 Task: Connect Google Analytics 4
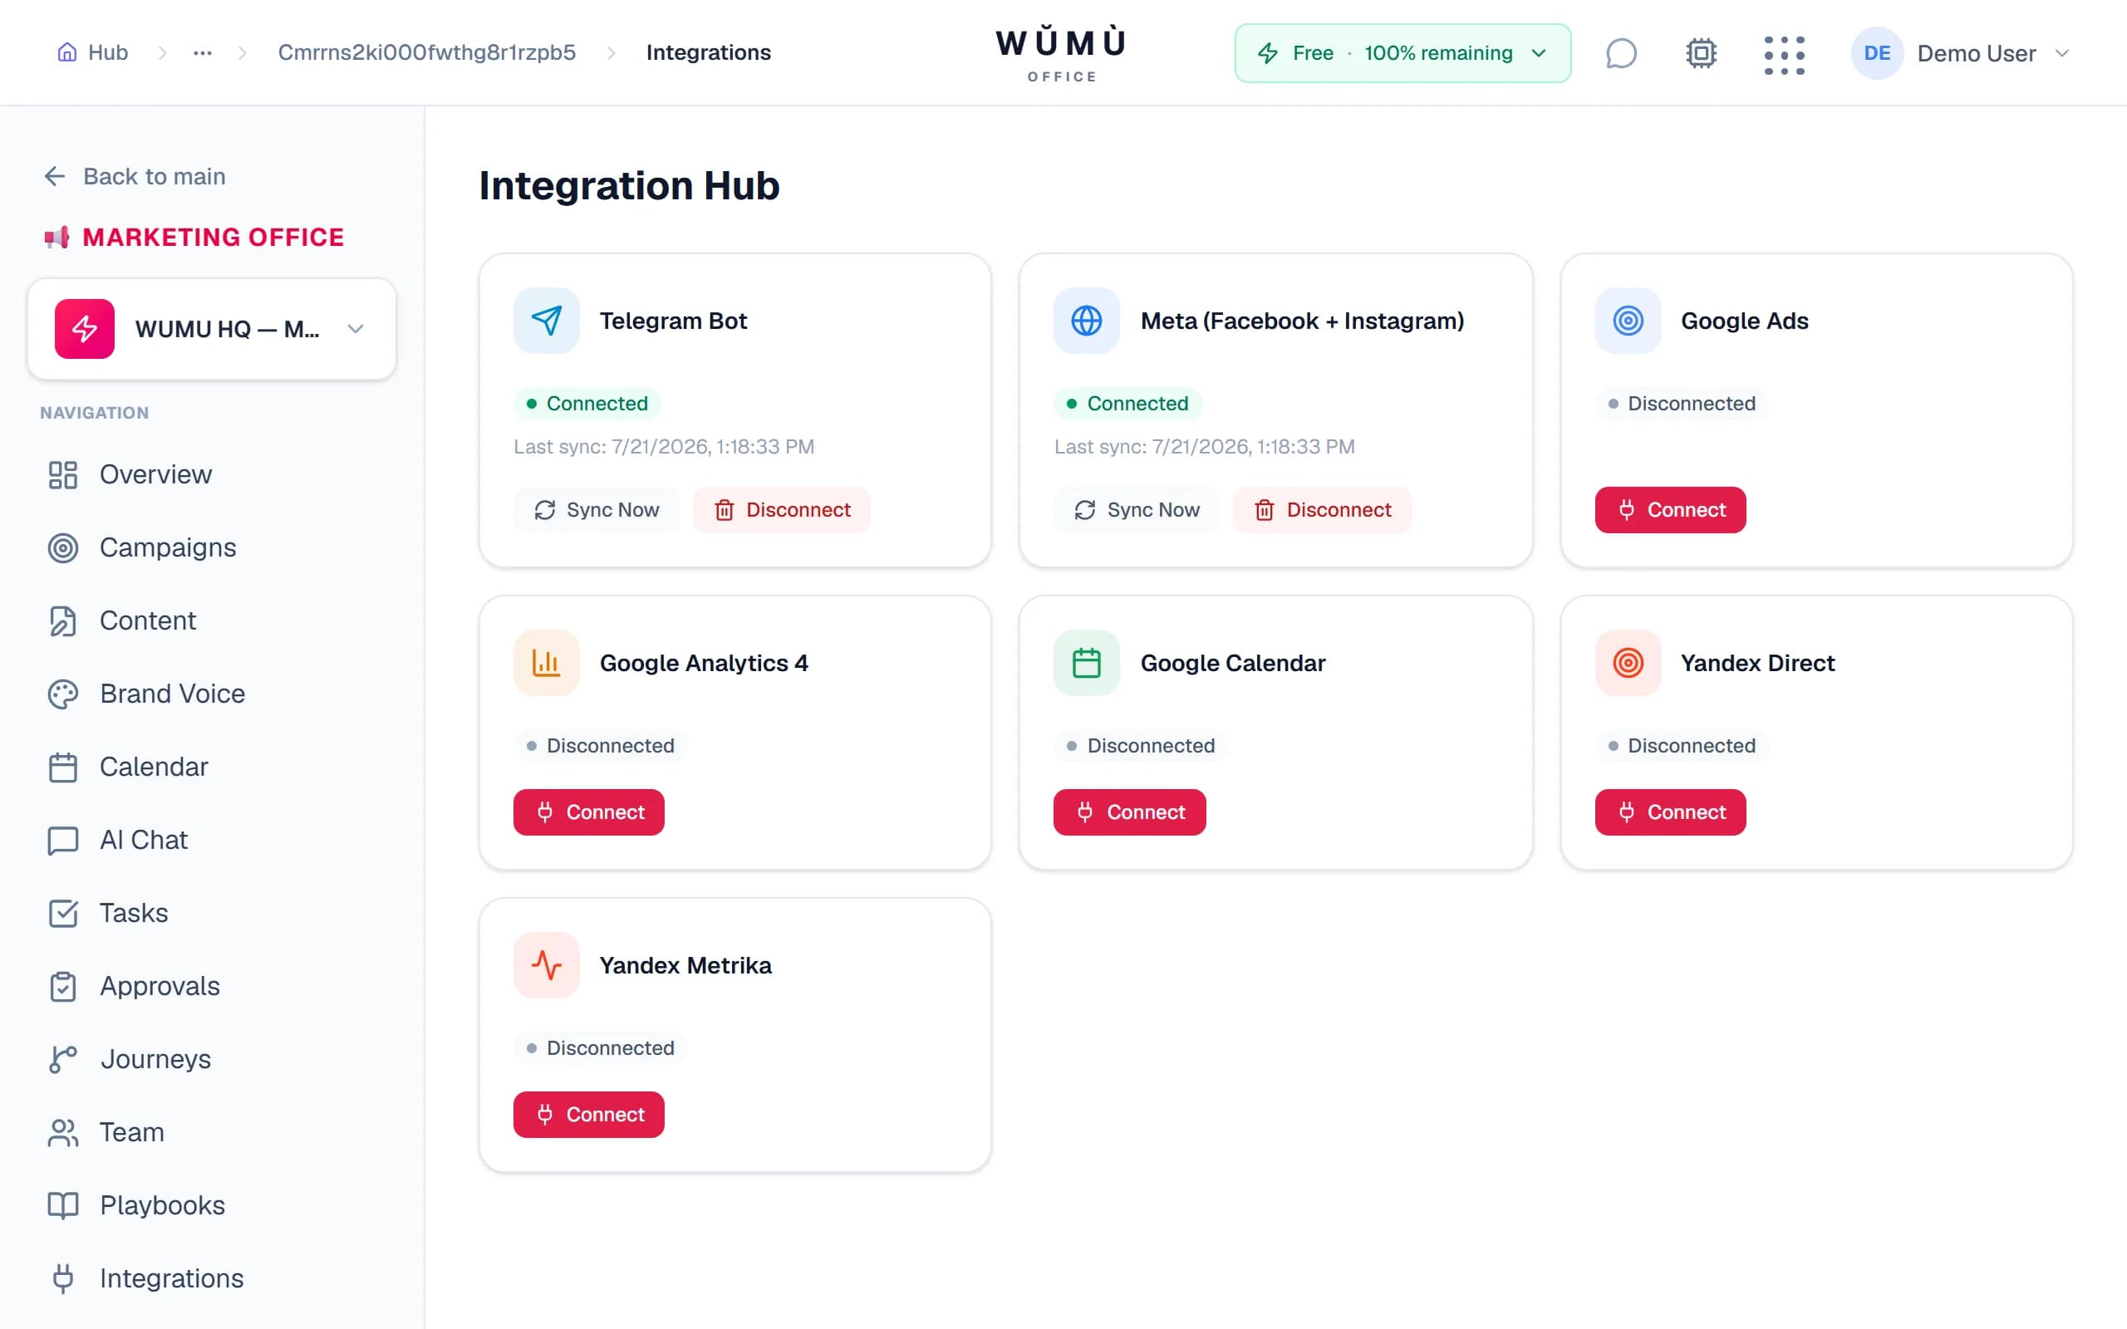pyautogui.click(x=589, y=812)
